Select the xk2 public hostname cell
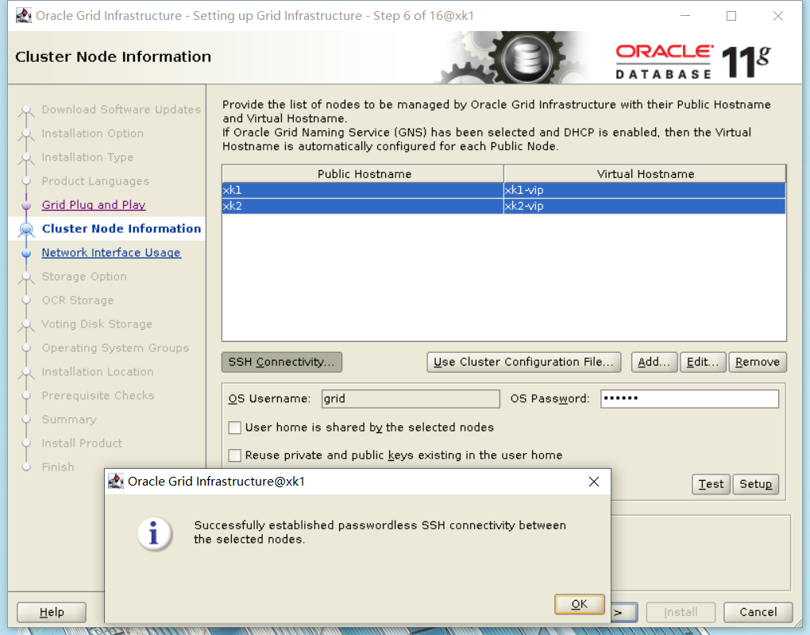This screenshot has height=635, width=810. 363,206
